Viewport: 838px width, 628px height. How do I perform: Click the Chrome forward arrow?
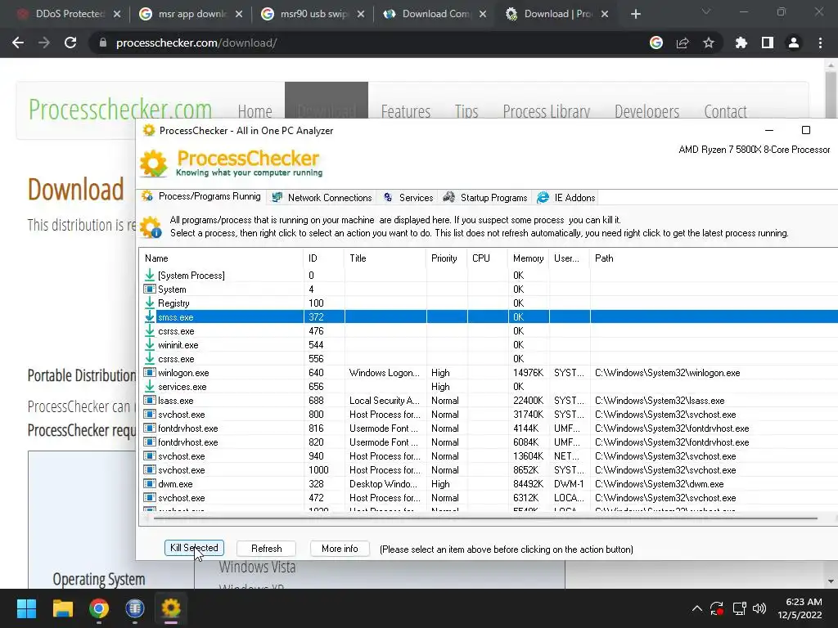tap(44, 43)
